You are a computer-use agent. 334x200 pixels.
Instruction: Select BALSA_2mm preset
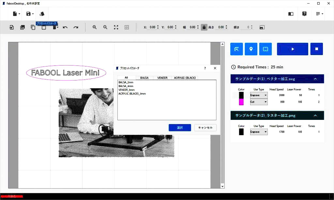click(126, 82)
